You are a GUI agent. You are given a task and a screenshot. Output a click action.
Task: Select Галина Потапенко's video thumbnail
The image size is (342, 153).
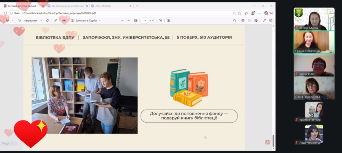tap(314, 42)
